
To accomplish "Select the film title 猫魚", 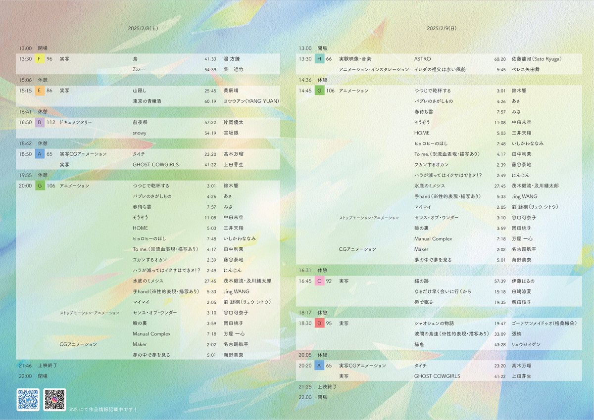I will [x=420, y=344].
